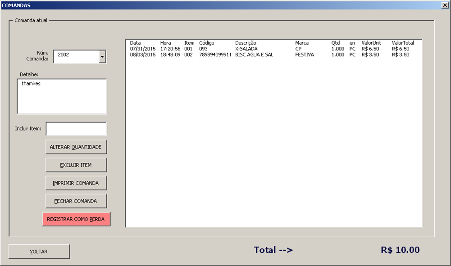Click the Código column header

pos(207,43)
